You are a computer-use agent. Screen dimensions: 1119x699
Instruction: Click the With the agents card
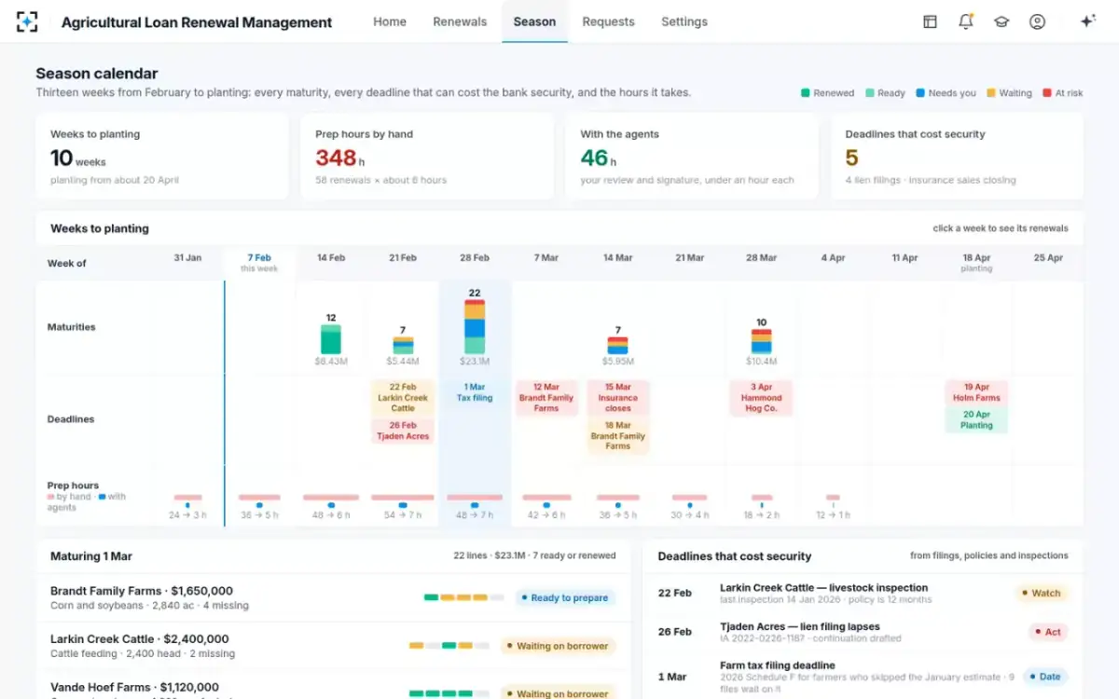(x=692, y=157)
